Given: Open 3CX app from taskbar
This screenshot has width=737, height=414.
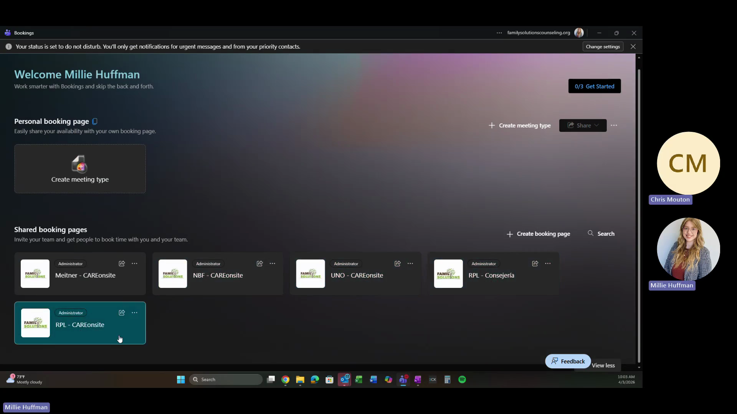Looking at the screenshot, I should (433, 379).
